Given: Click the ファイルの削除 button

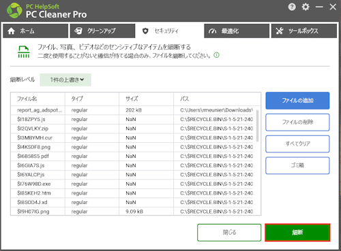Looking at the screenshot, I should click(x=297, y=122).
